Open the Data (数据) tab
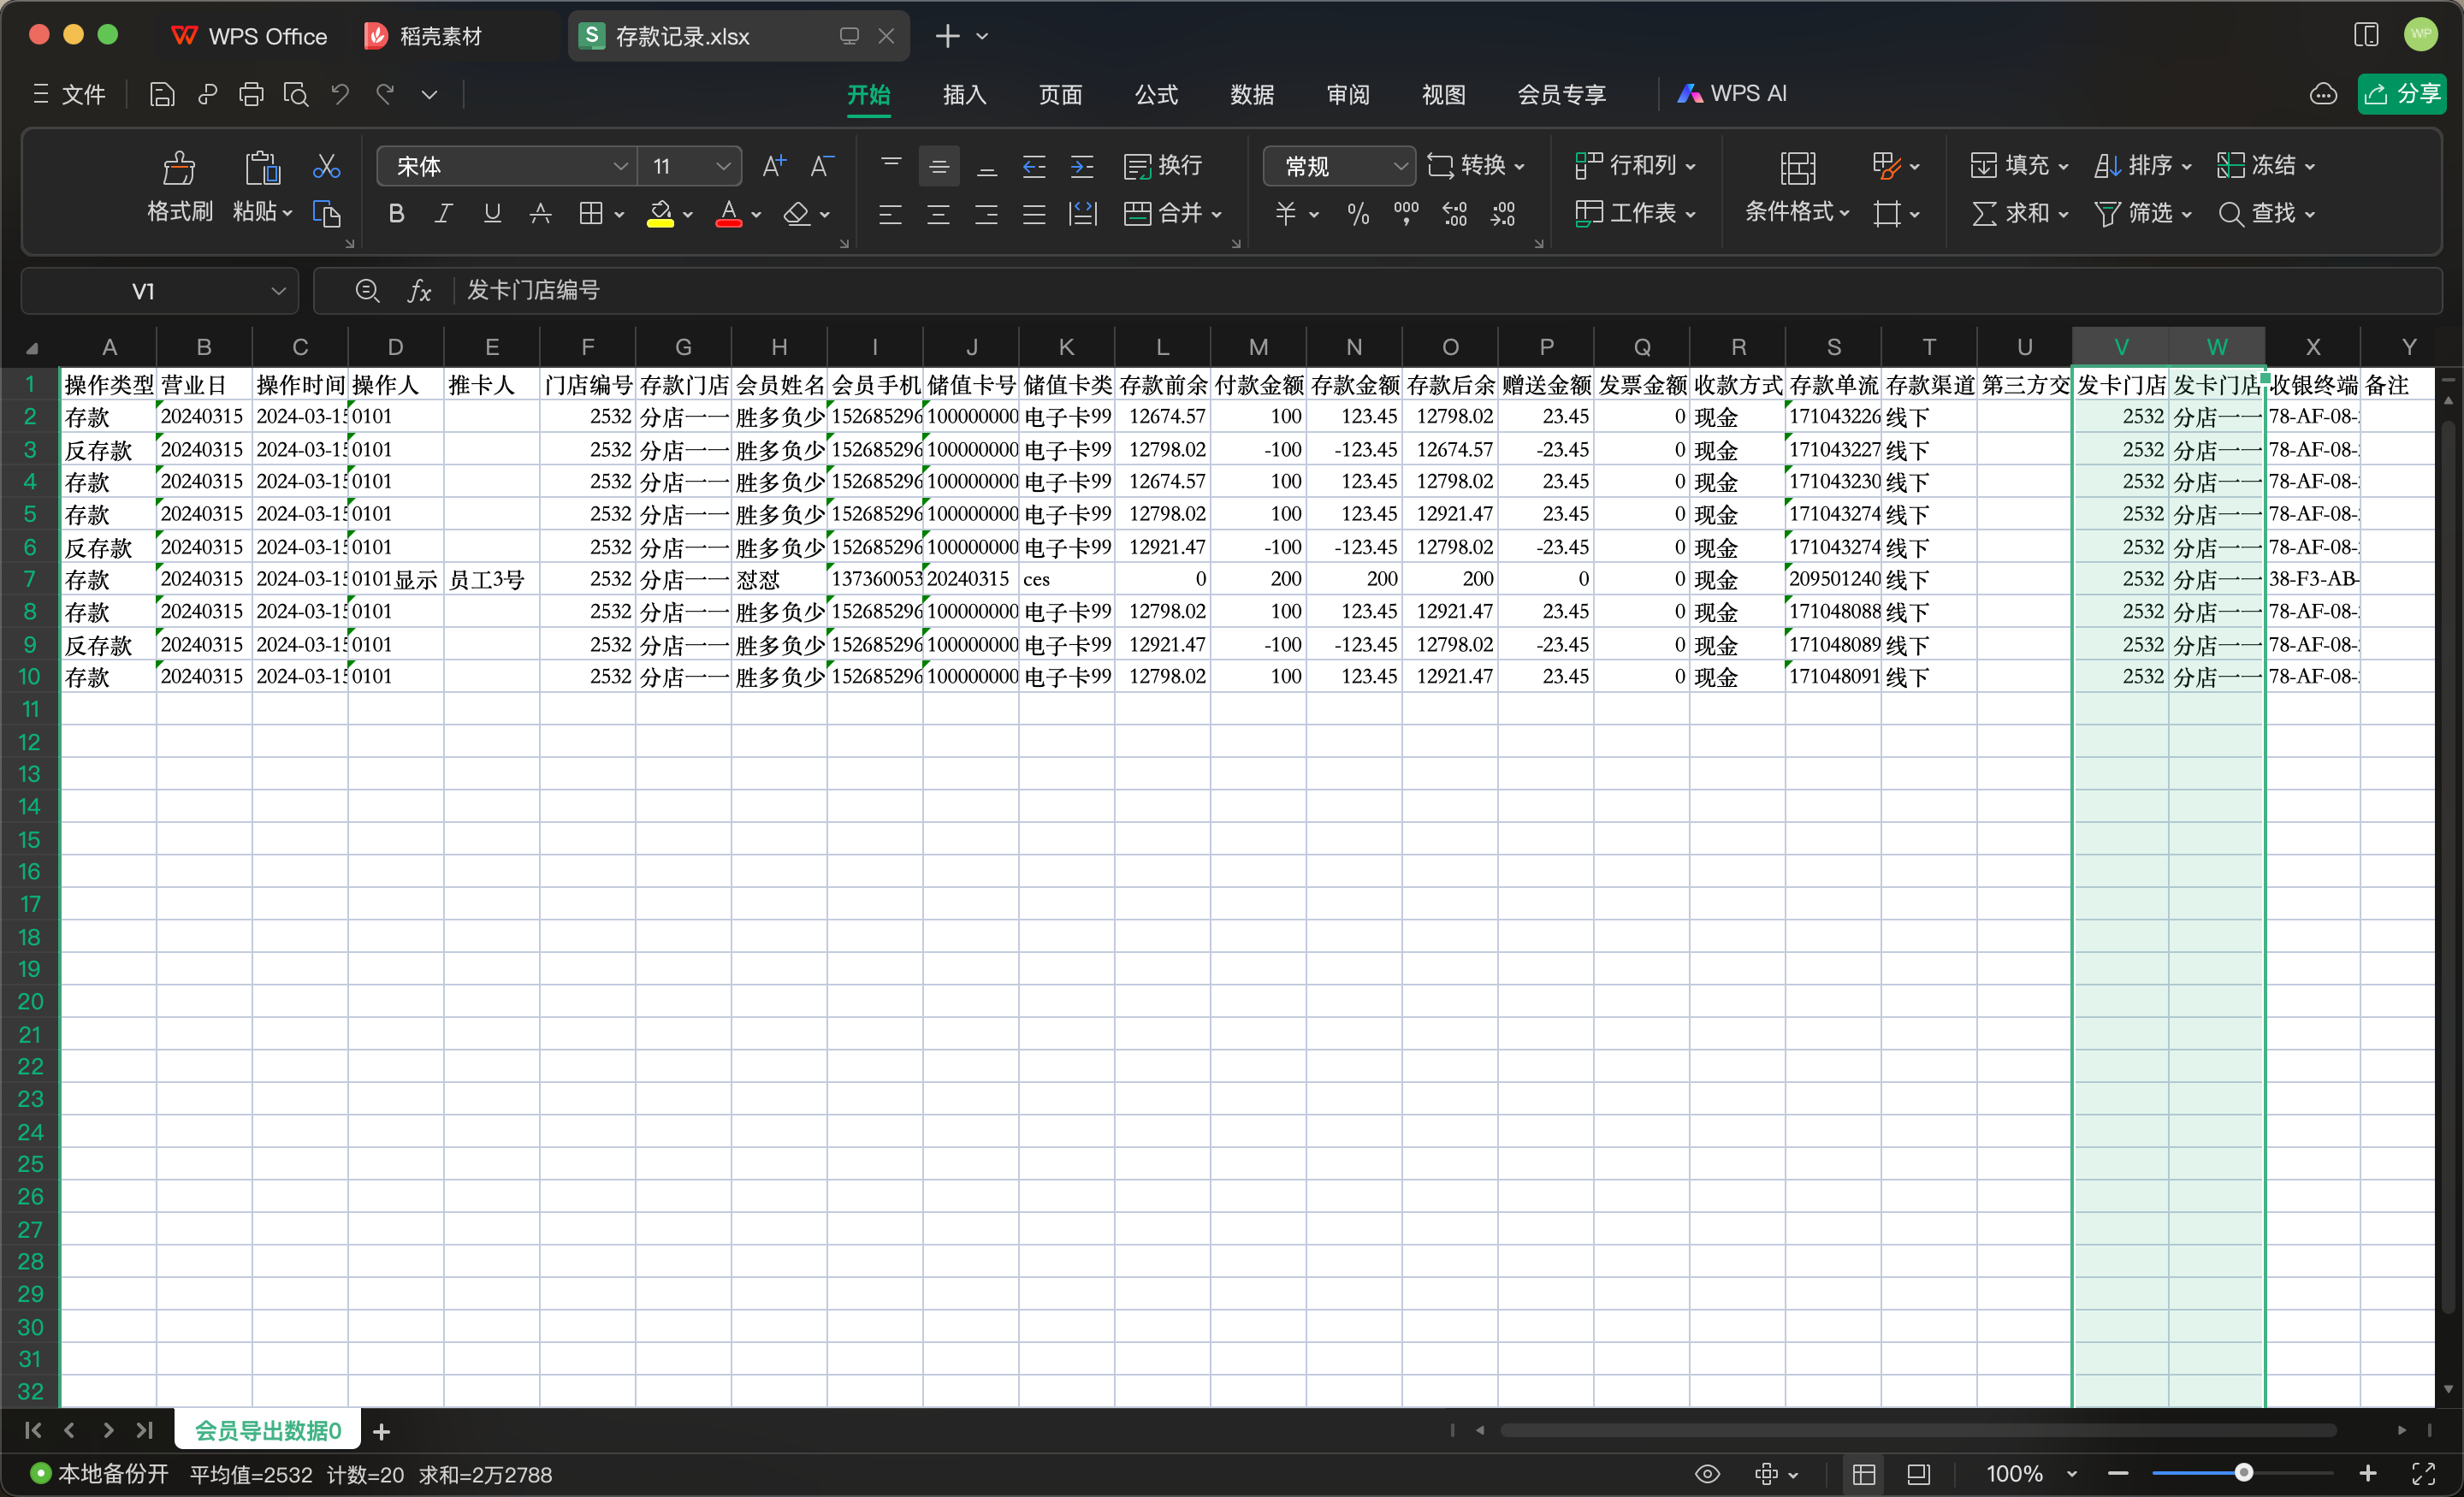Viewport: 2464px width, 1497px height. [x=1252, y=94]
